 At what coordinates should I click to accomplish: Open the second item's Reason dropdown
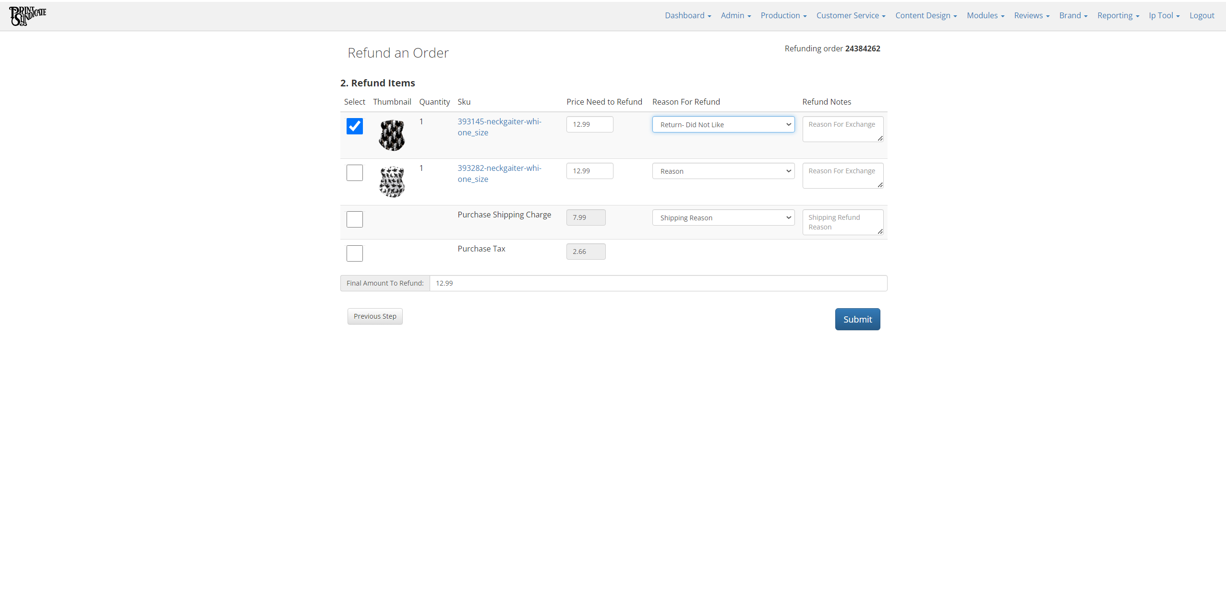coord(723,171)
